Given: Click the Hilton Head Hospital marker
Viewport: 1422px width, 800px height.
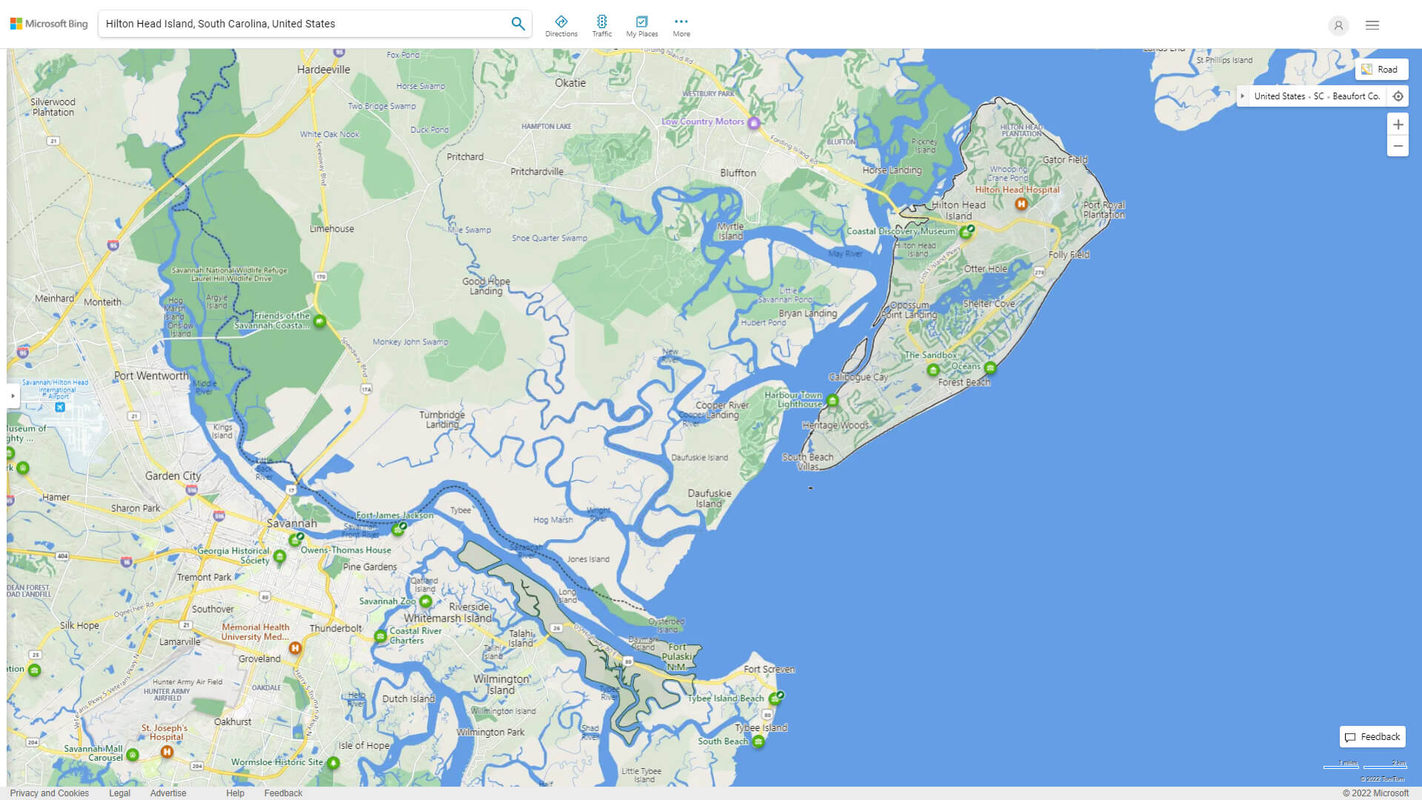Looking at the screenshot, I should tap(1020, 204).
